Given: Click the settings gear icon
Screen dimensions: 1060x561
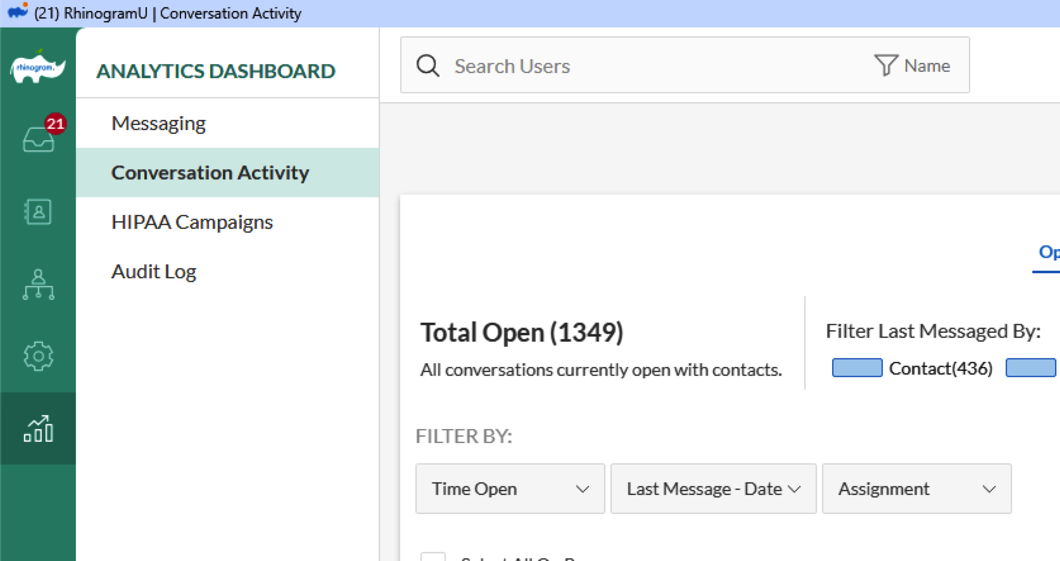Looking at the screenshot, I should pos(38,356).
